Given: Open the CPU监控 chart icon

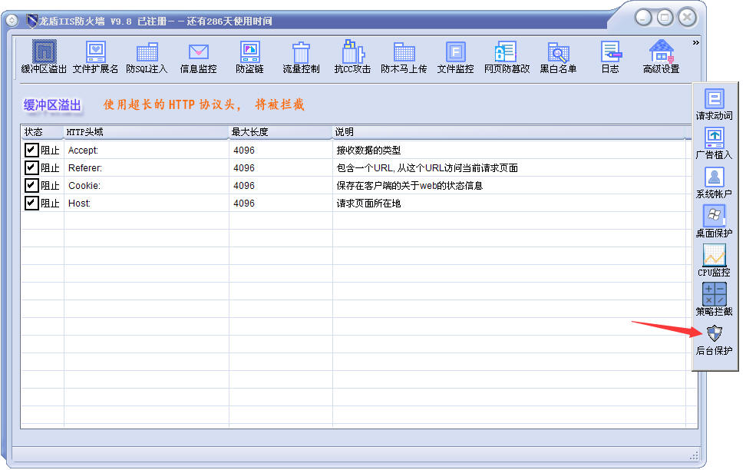Looking at the screenshot, I should [x=714, y=260].
